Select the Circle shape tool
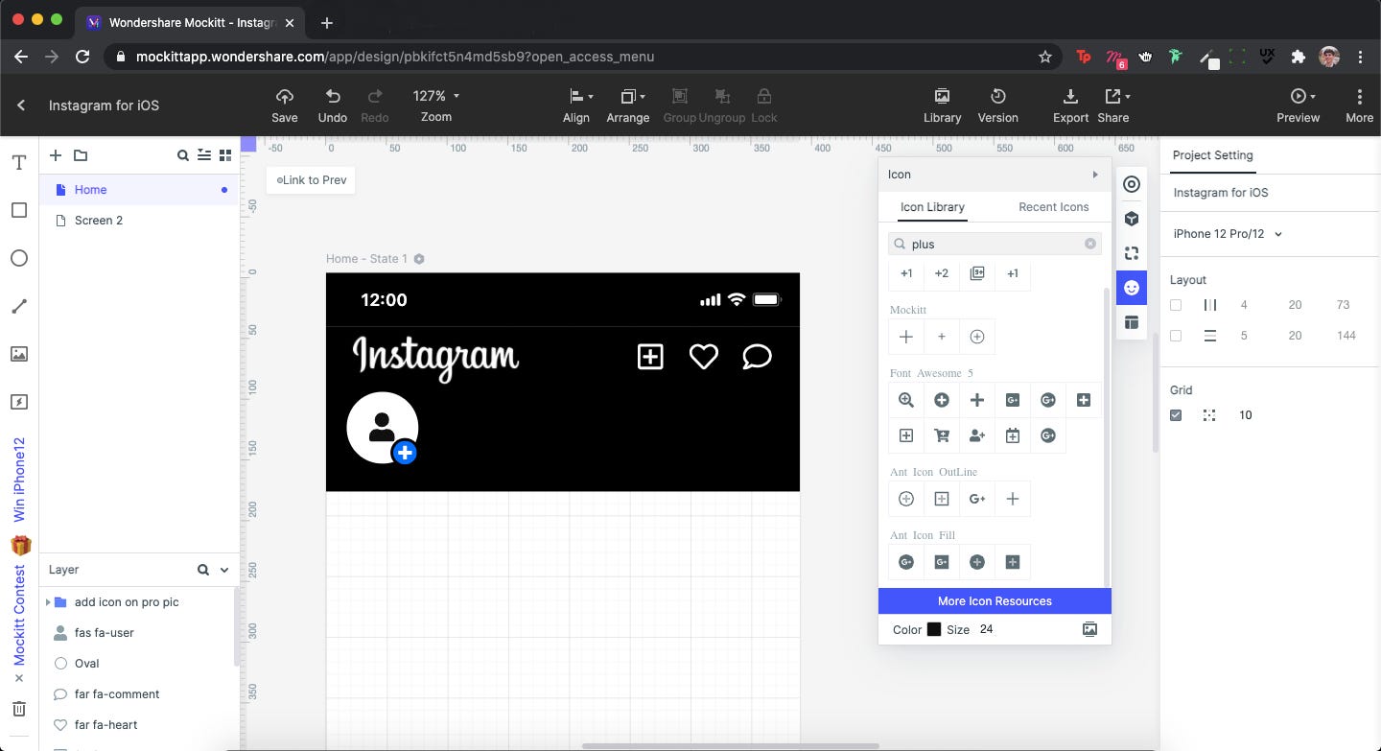 [18, 258]
